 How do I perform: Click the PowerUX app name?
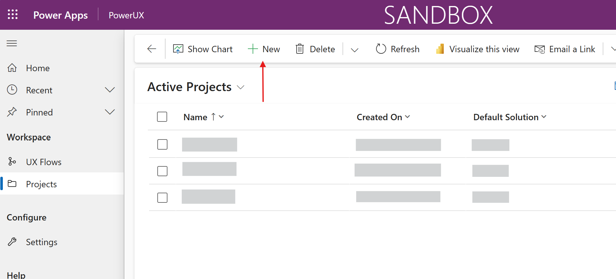coord(126,15)
